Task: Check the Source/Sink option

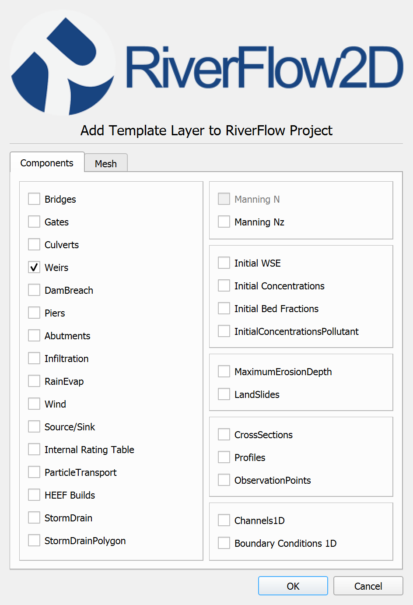Action: (34, 427)
